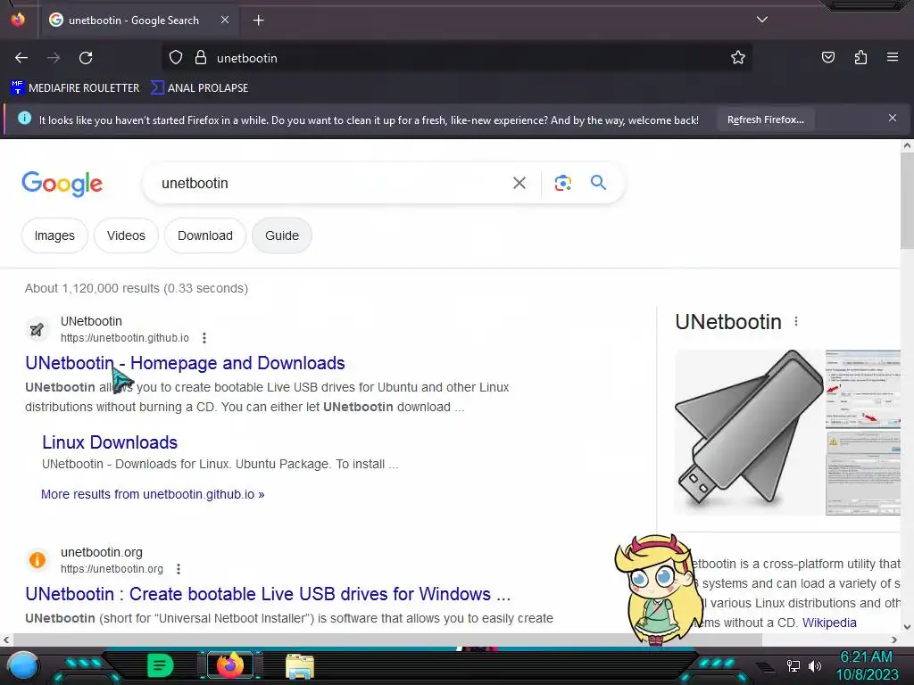This screenshot has width=914, height=685.
Task: Open File Explorer from taskbar
Action: pyautogui.click(x=300, y=666)
